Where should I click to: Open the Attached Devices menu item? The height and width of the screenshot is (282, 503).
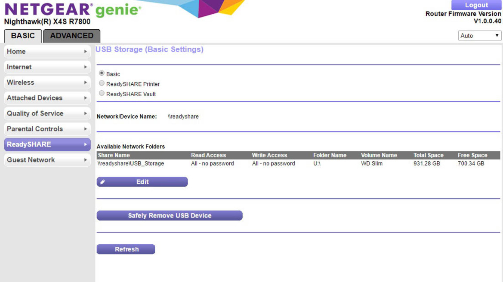click(47, 98)
